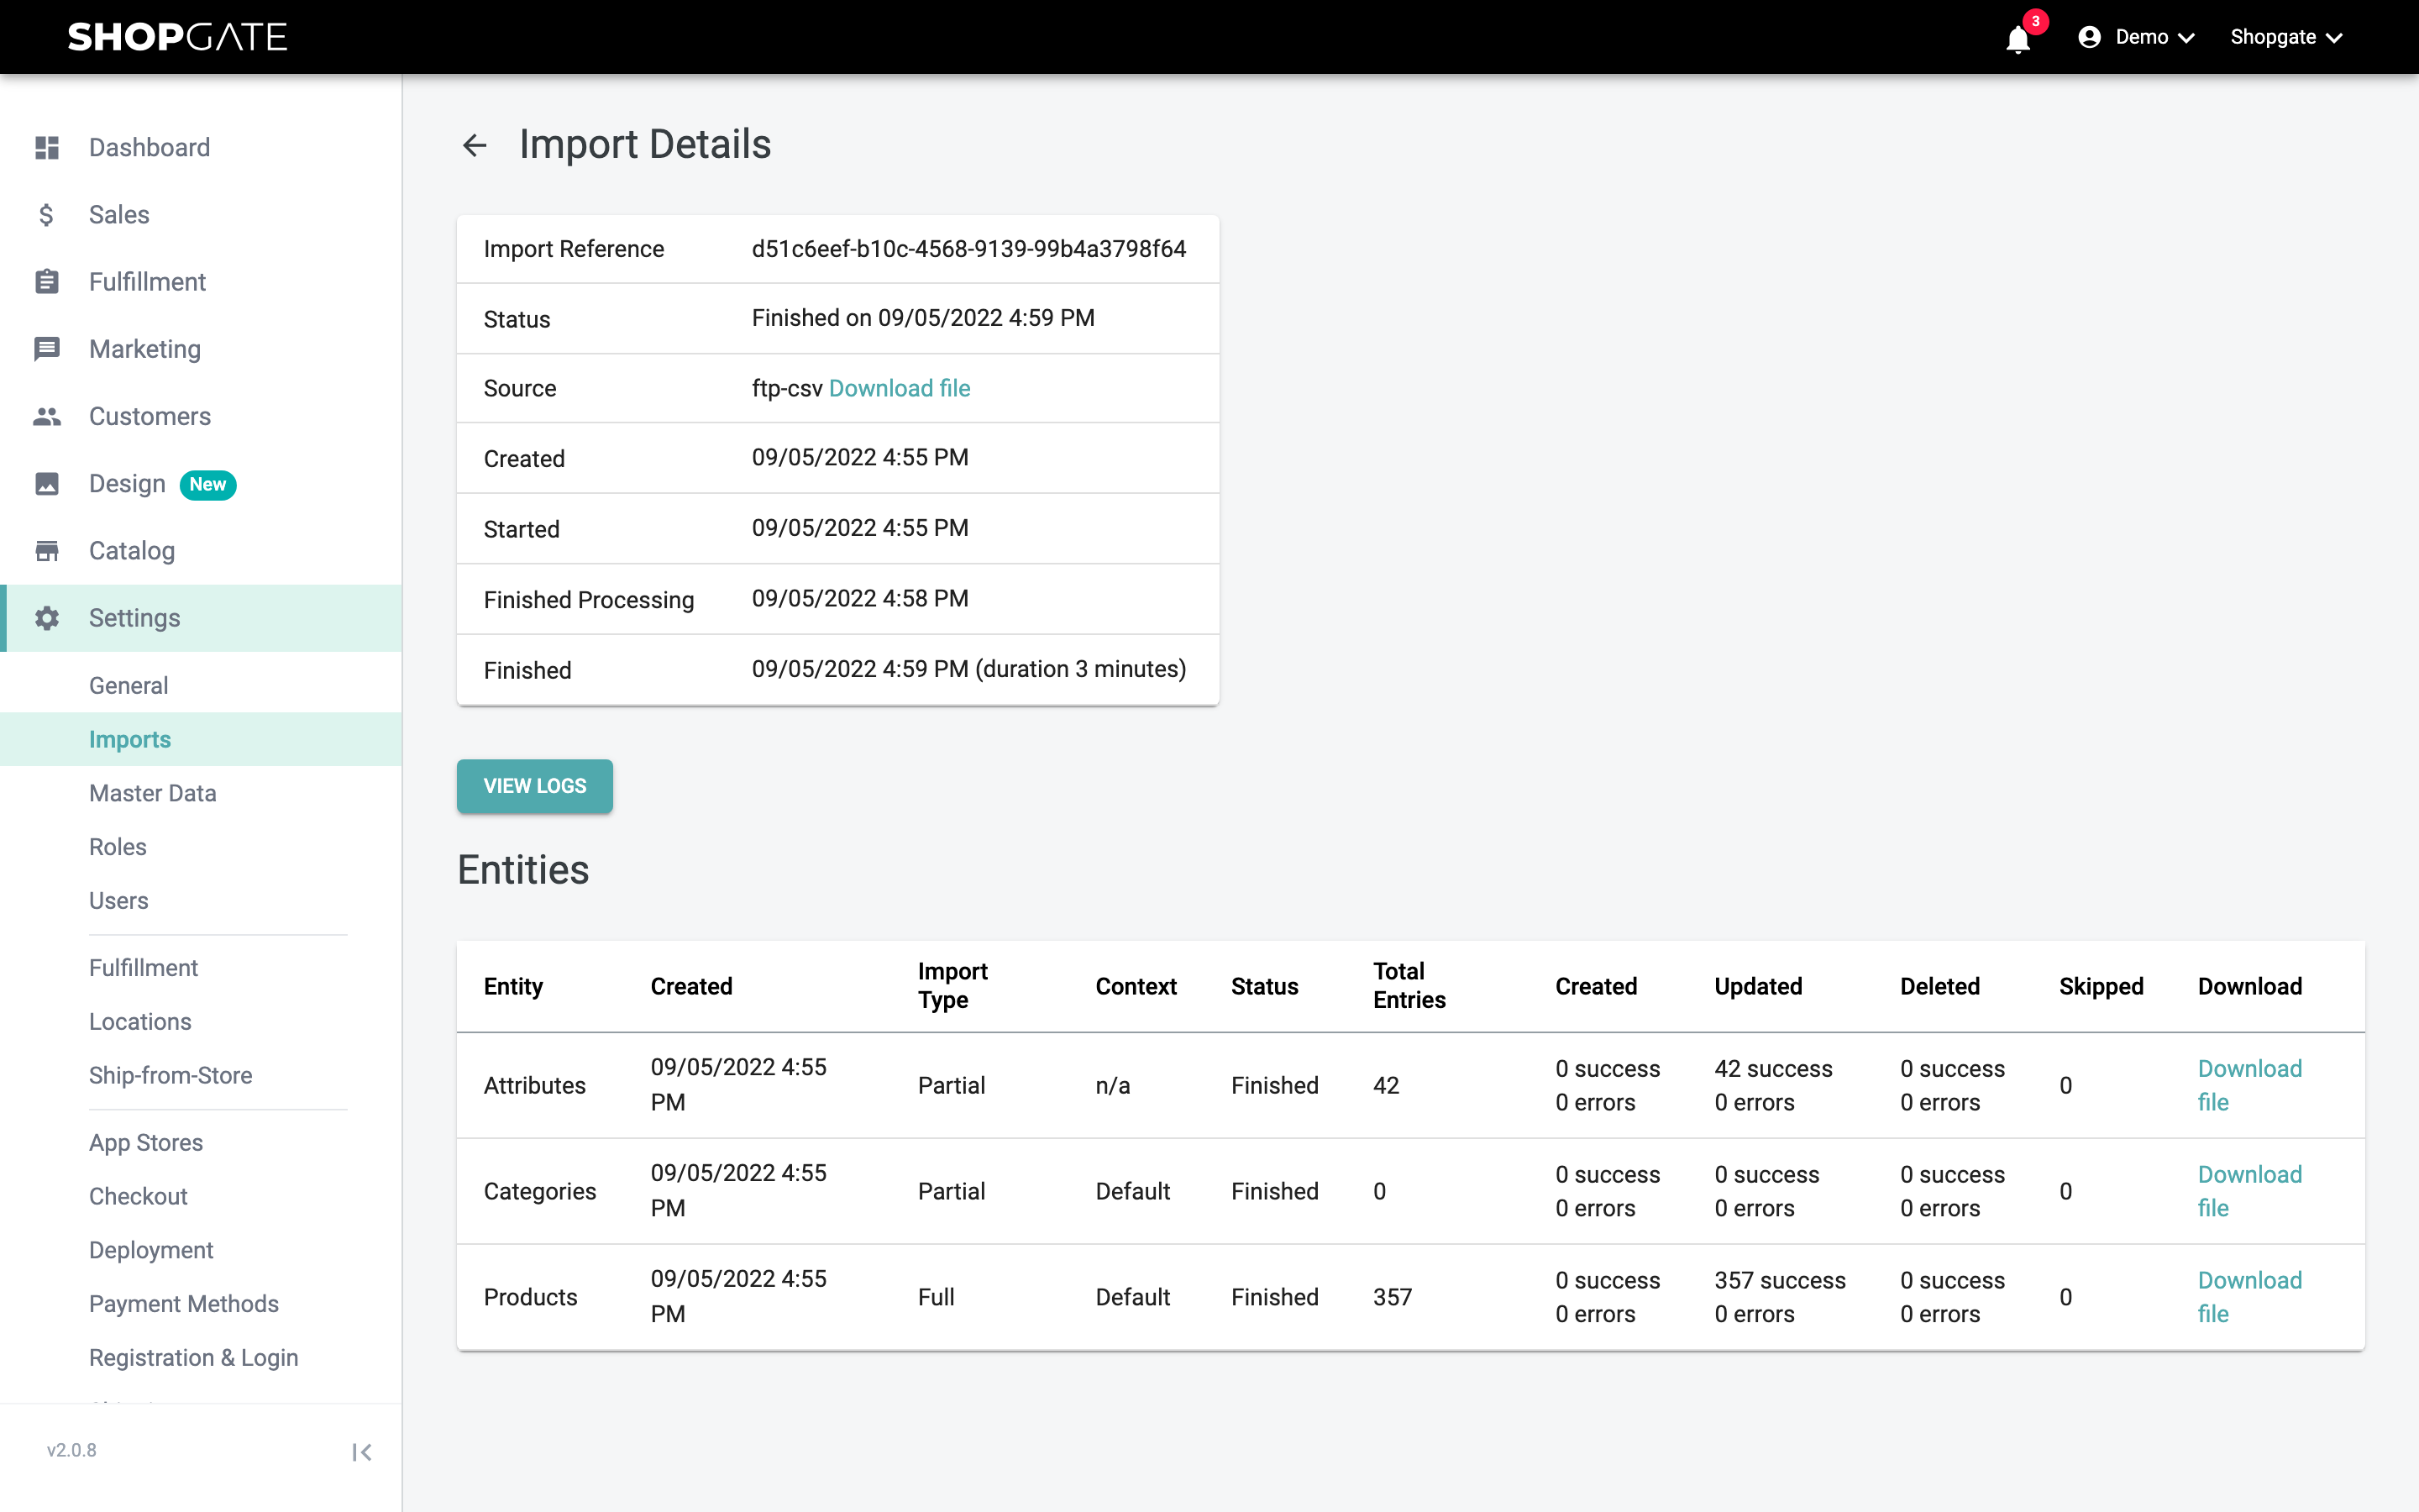Click the v2.0.8 version label
This screenshot has height=1512, width=2419.
pyautogui.click(x=72, y=1451)
